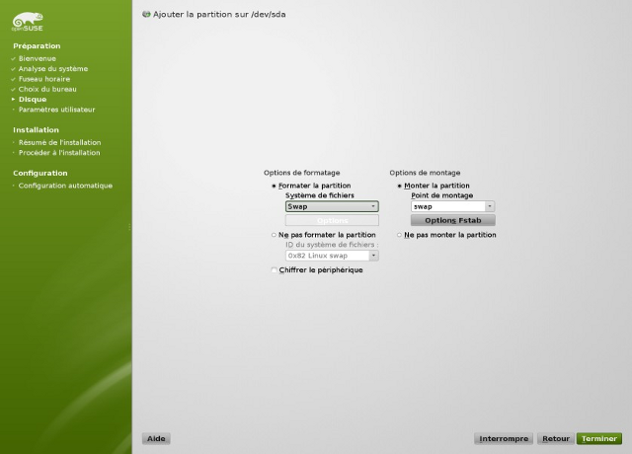The height and width of the screenshot is (454, 632).
Task: Click the disk icon beside the page title
Action: 147,15
